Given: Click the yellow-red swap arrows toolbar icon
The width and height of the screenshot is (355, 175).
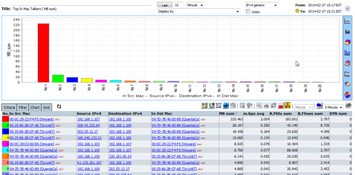Looking at the screenshot, I should (211, 106).
